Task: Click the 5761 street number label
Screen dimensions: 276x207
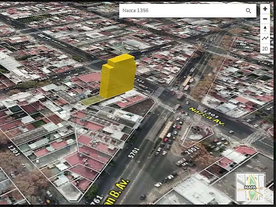Action: [97, 200]
